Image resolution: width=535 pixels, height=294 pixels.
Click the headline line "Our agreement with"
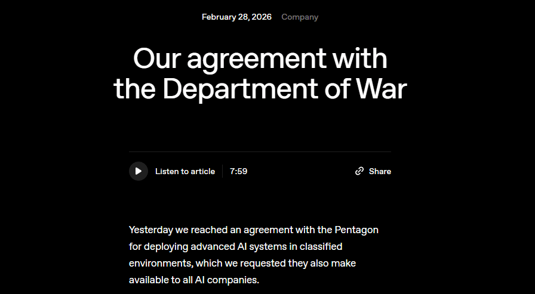[260, 58]
